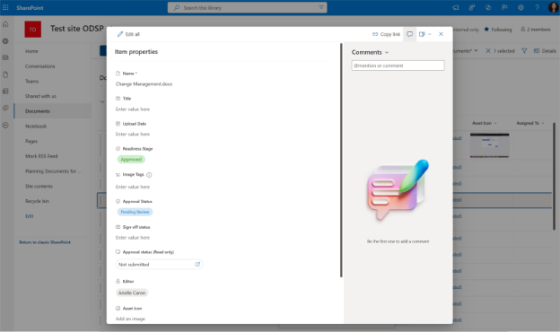Click the mention or comment input box
This screenshot has width=560, height=332.
398,66
